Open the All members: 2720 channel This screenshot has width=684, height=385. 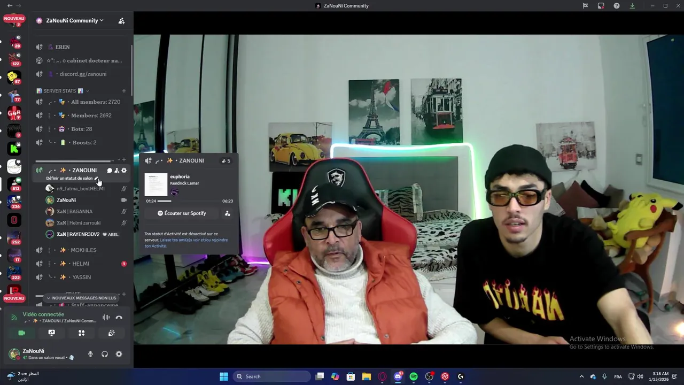coord(81,102)
